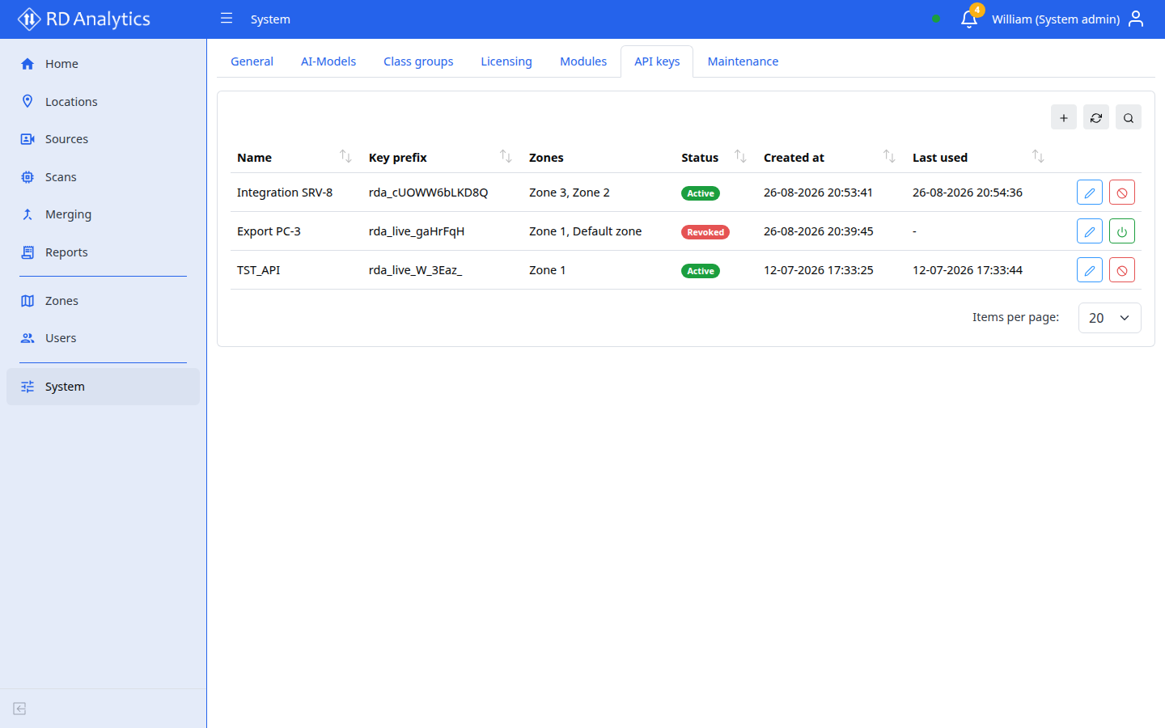Open Zones page from sidebar
This screenshot has height=728, width=1165.
[103, 301]
